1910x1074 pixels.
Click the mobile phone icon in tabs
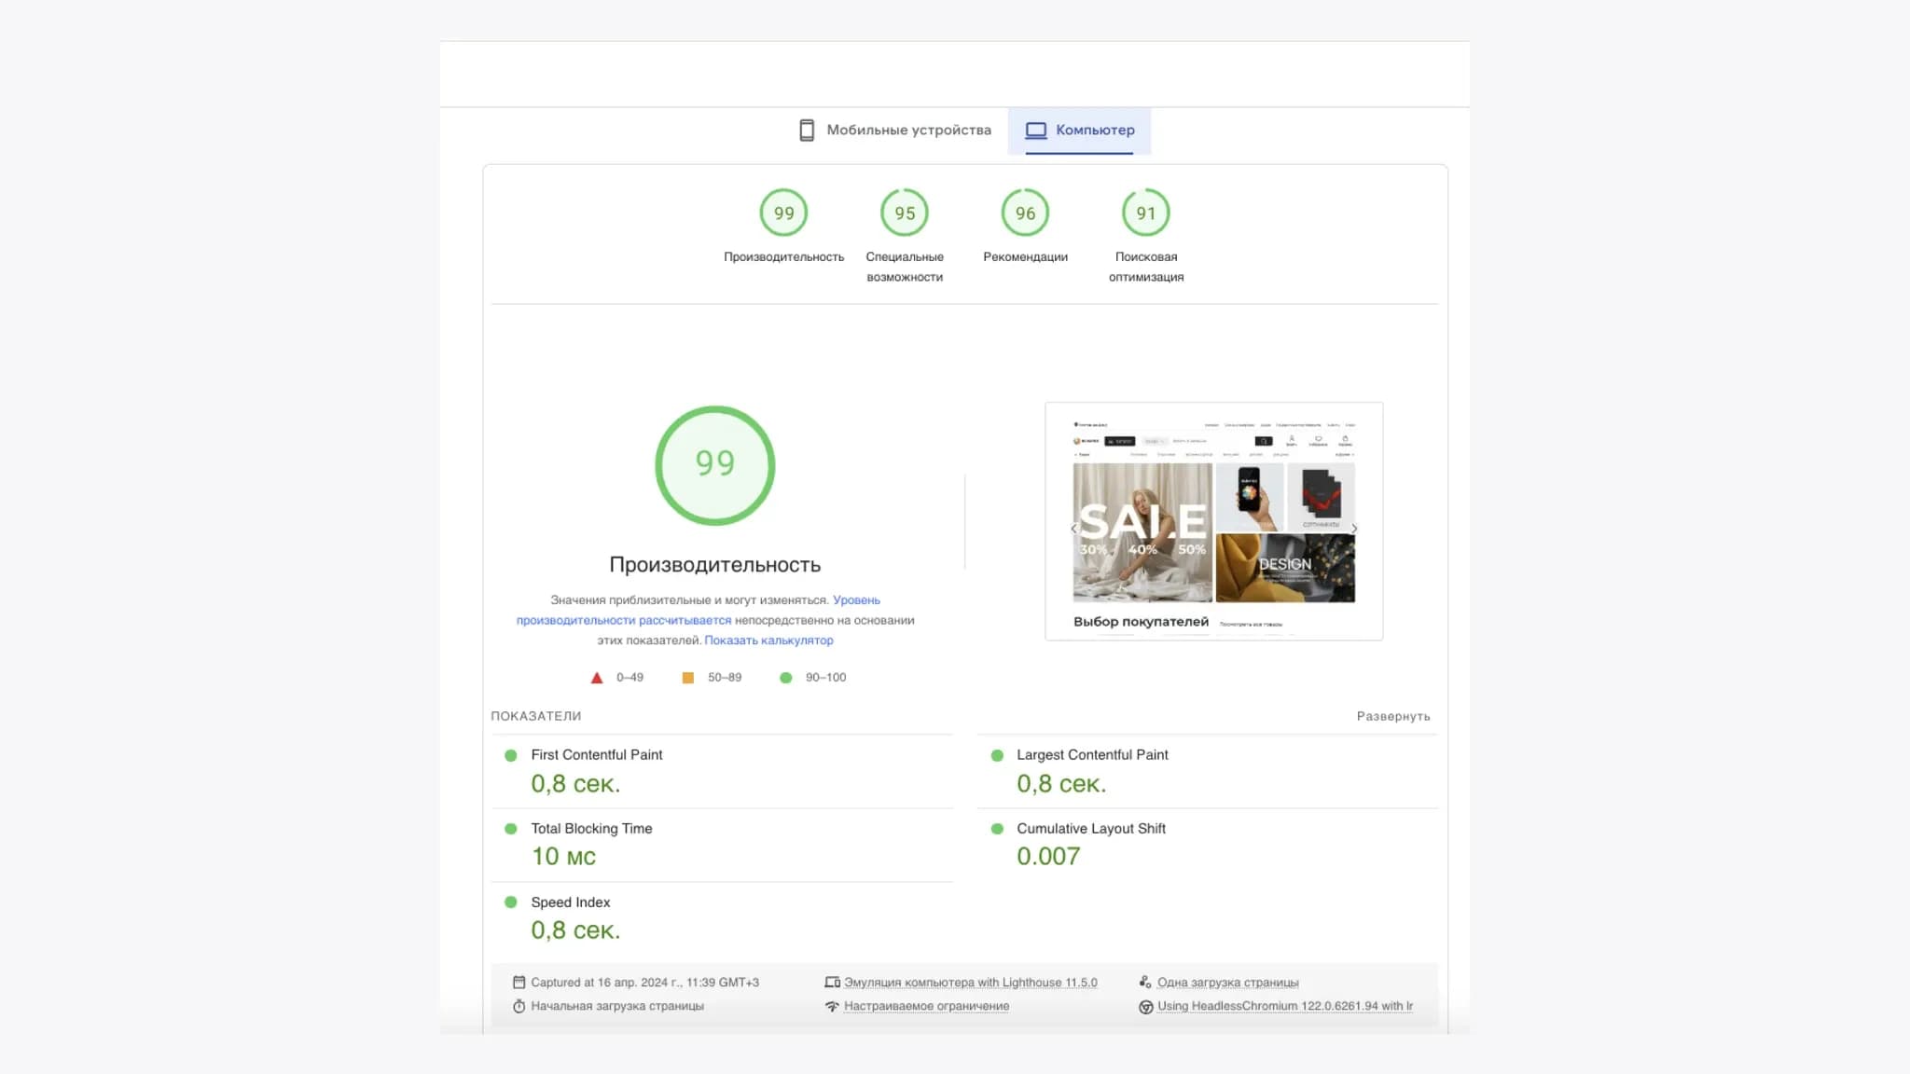point(807,131)
